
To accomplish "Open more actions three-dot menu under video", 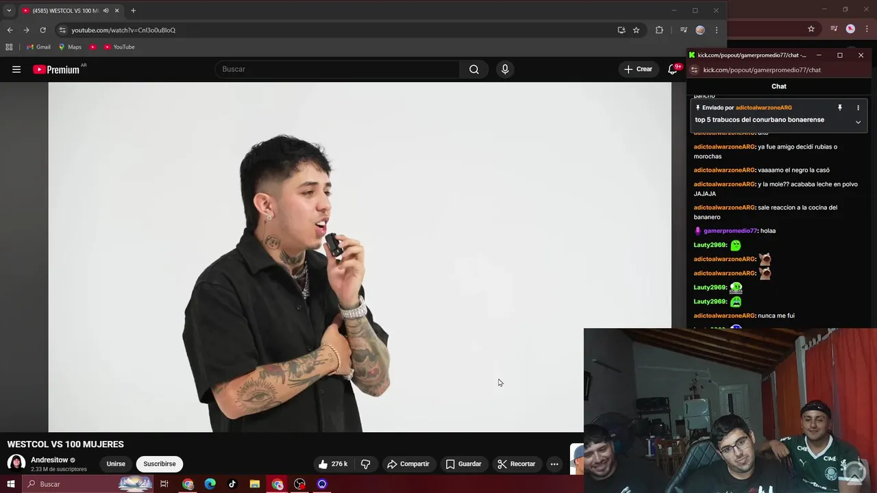I will tap(554, 464).
